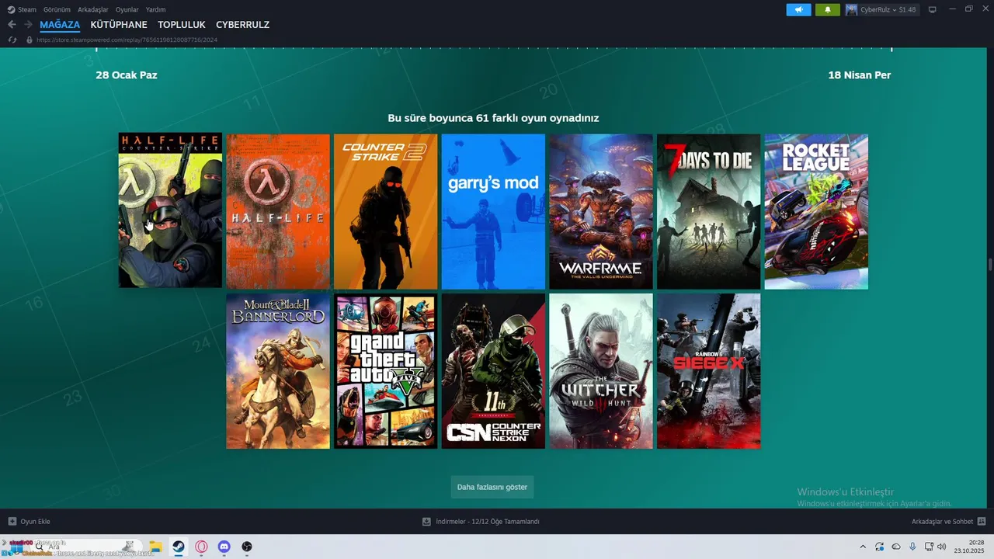
Task: Click the CyberRulz avatar picture
Action: pyautogui.click(x=852, y=9)
